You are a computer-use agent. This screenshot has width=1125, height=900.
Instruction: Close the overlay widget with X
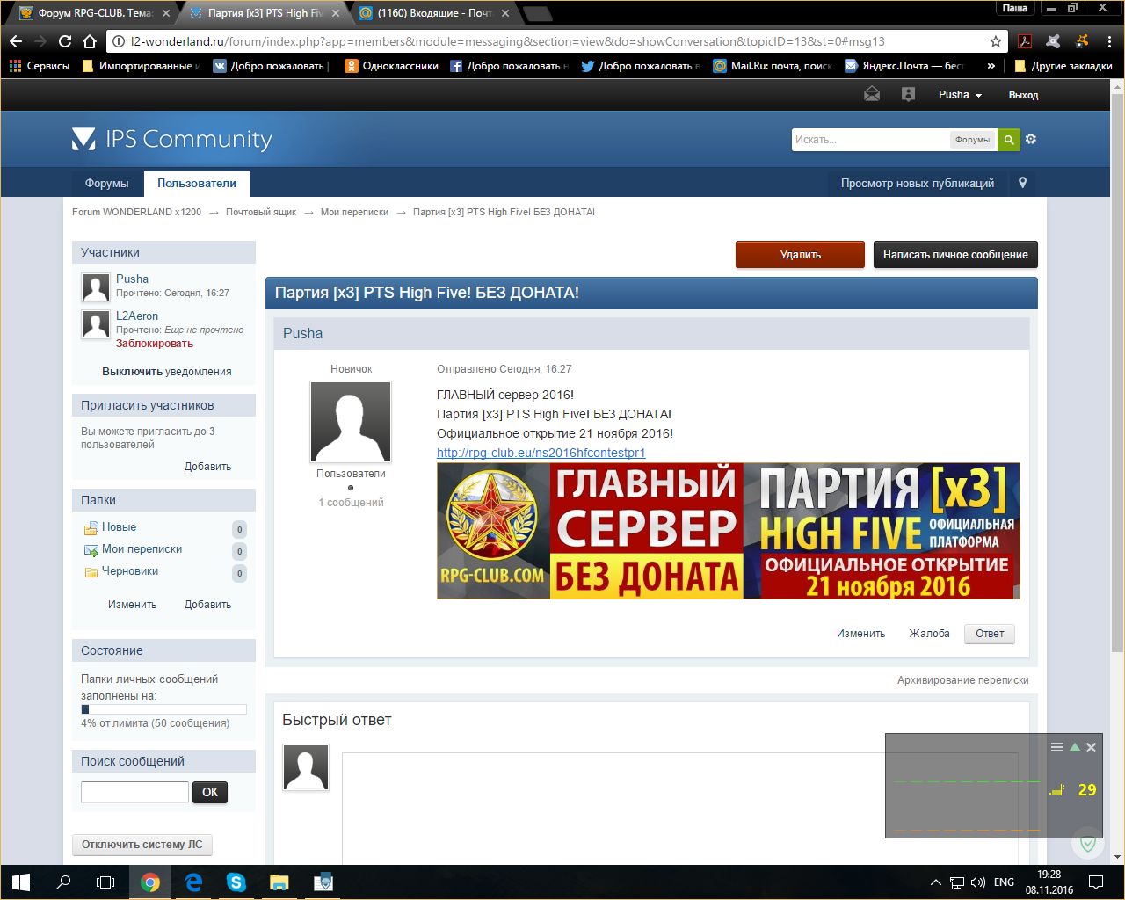pos(1091,747)
